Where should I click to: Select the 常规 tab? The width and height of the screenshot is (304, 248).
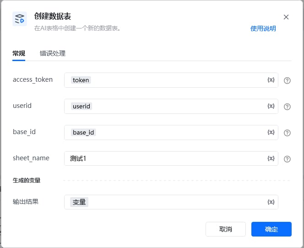[19, 53]
